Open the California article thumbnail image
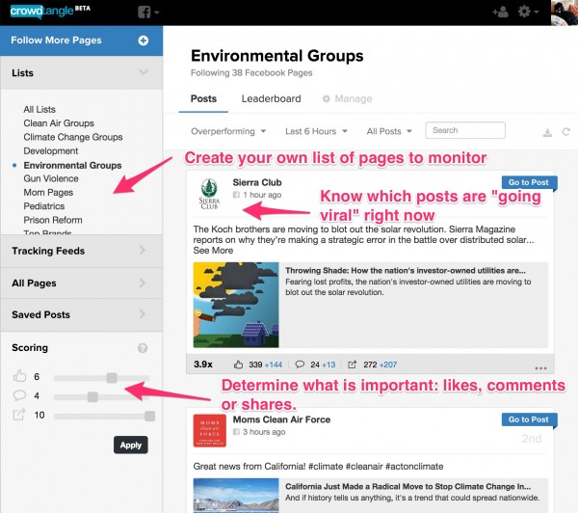The width and height of the screenshot is (578, 513). click(236, 496)
